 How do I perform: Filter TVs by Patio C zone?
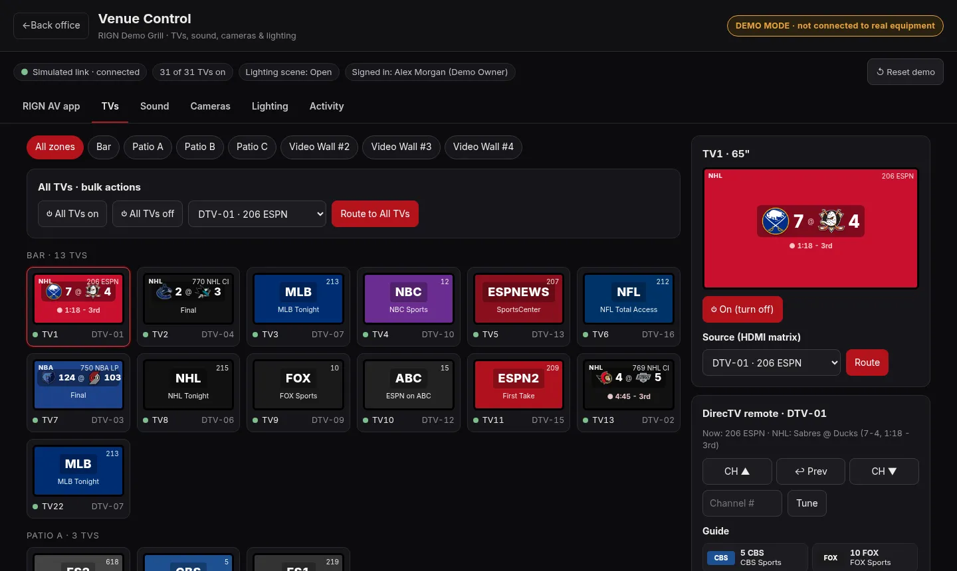[252, 147]
